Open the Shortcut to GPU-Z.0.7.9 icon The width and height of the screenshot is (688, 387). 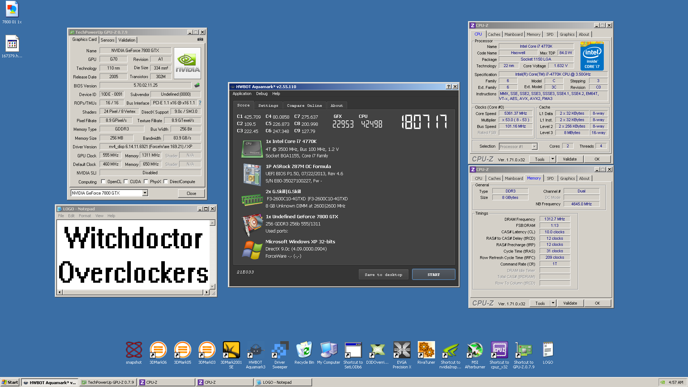click(524, 355)
